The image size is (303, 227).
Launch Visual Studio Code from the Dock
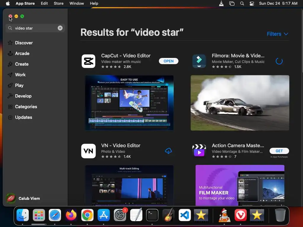(185, 215)
